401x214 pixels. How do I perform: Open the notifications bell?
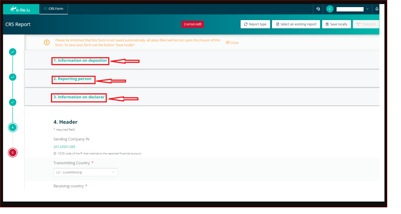377,9
